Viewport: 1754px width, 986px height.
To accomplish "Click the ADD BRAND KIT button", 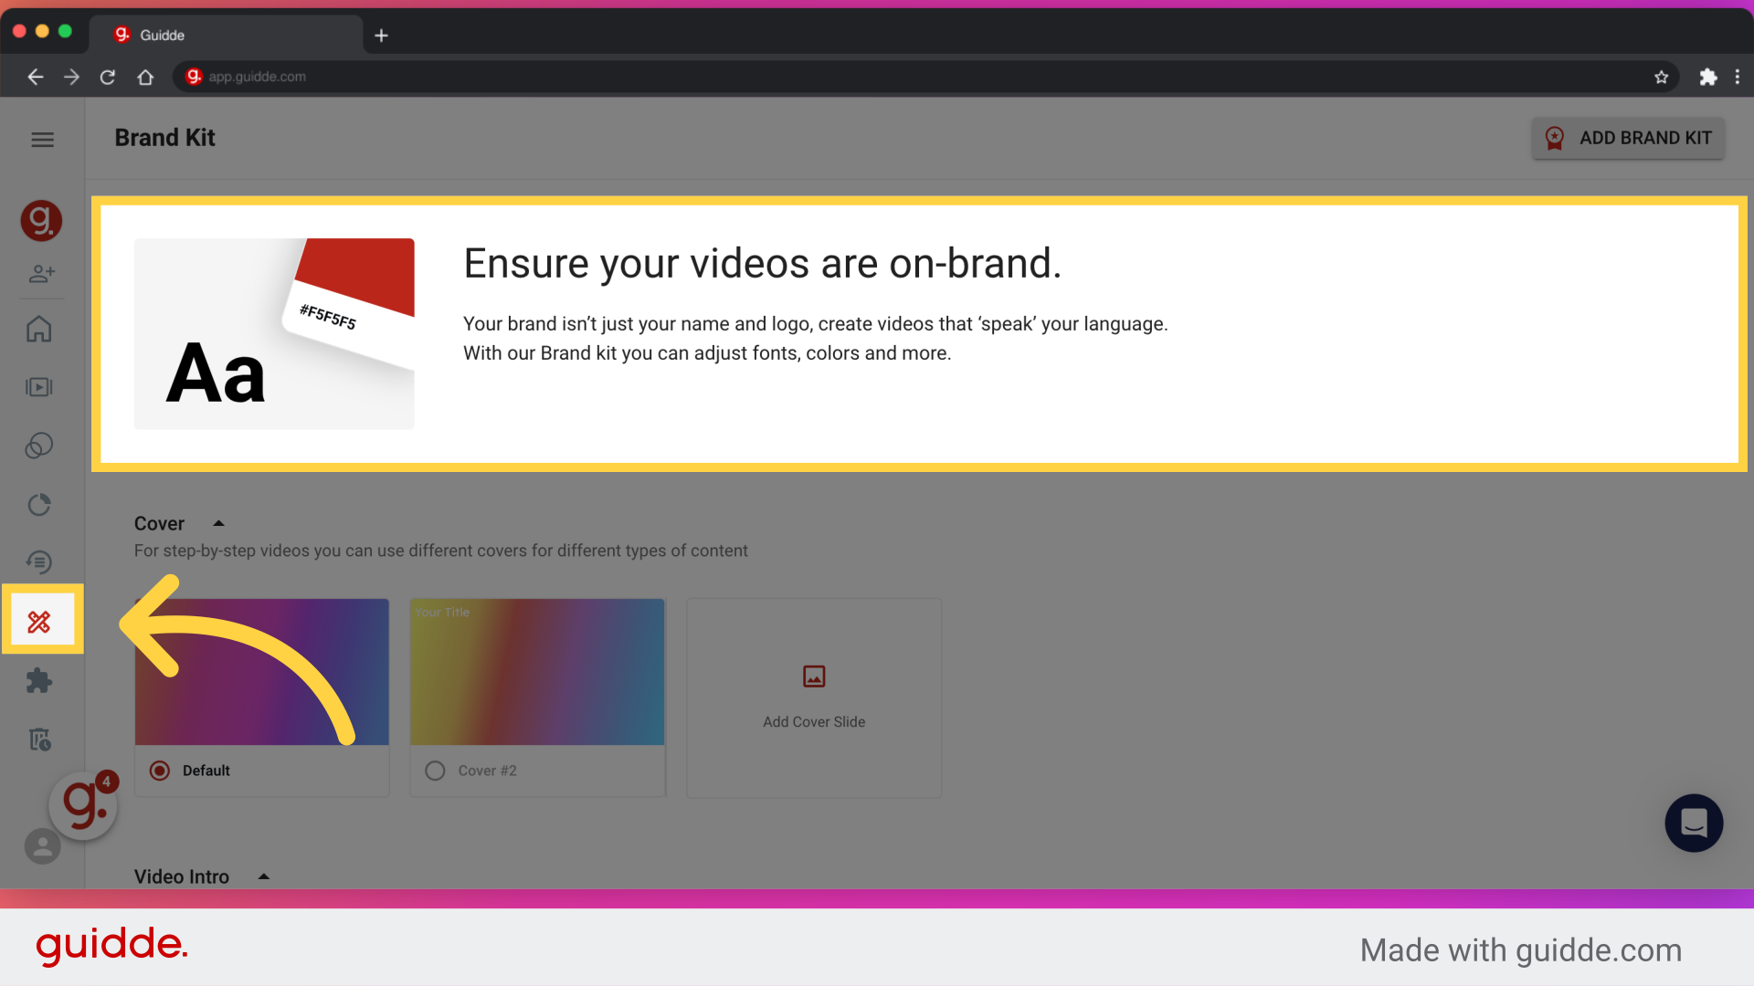I will (1628, 138).
